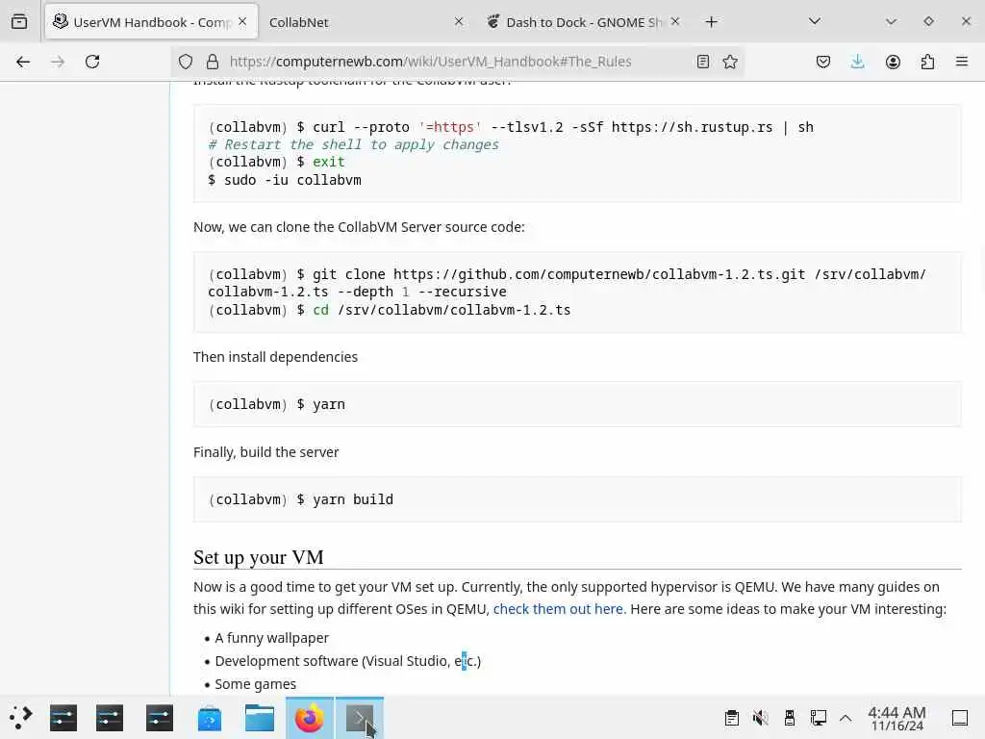This screenshot has width=985, height=739.
Task: Click 'A funny wallpaper' list item
Action: pos(272,638)
